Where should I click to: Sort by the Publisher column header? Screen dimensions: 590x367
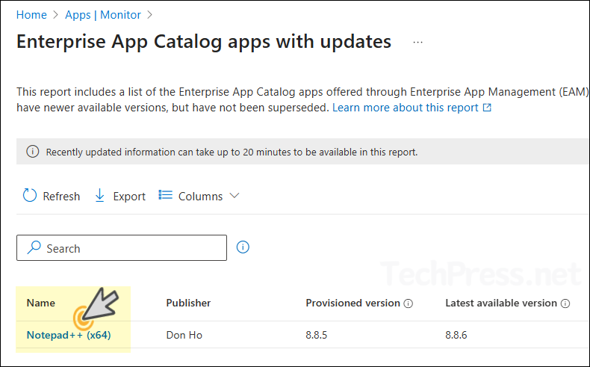(188, 303)
